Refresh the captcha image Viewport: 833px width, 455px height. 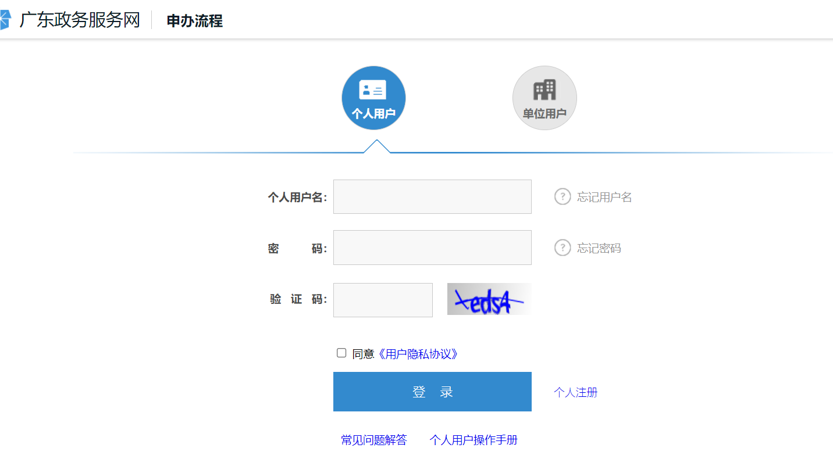pos(489,299)
